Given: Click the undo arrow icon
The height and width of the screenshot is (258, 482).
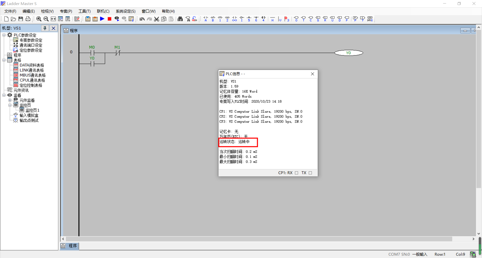Looking at the screenshot, I should (x=142, y=19).
